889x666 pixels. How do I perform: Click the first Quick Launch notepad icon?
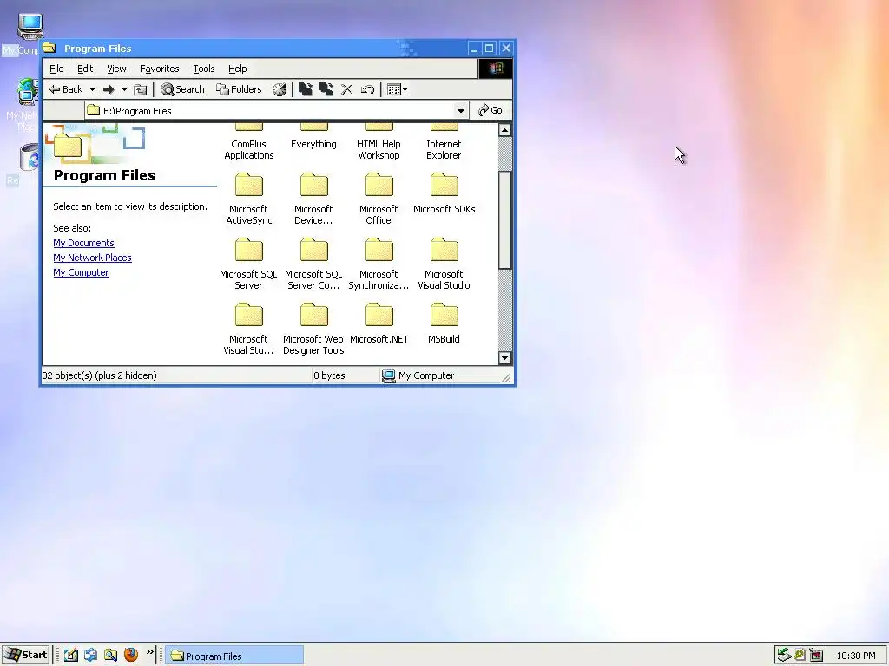71,655
